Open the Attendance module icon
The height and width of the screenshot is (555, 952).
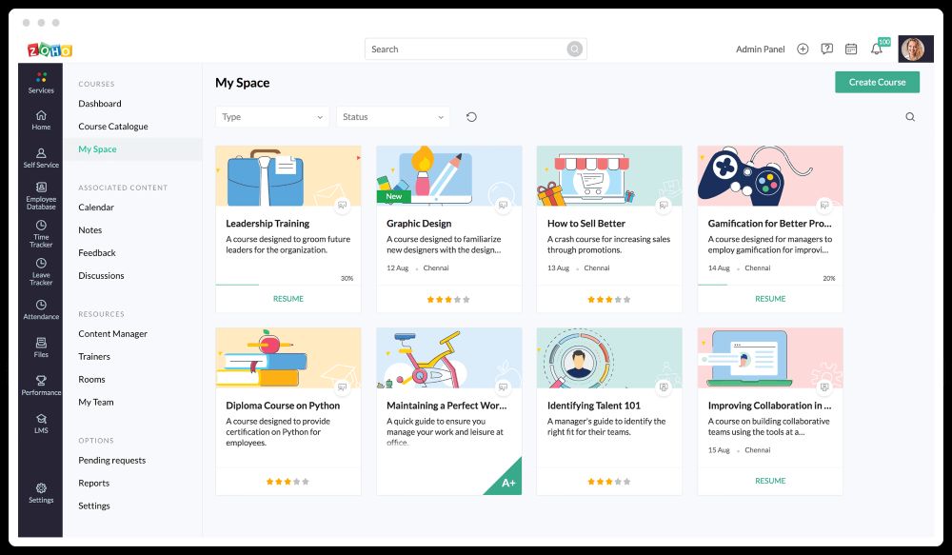[41, 305]
